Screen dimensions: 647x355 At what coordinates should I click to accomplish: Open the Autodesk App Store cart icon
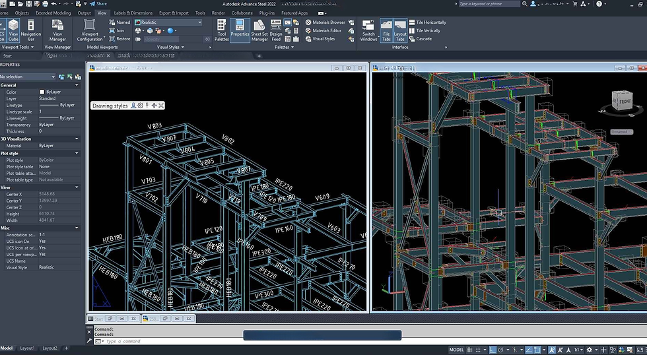[575, 4]
